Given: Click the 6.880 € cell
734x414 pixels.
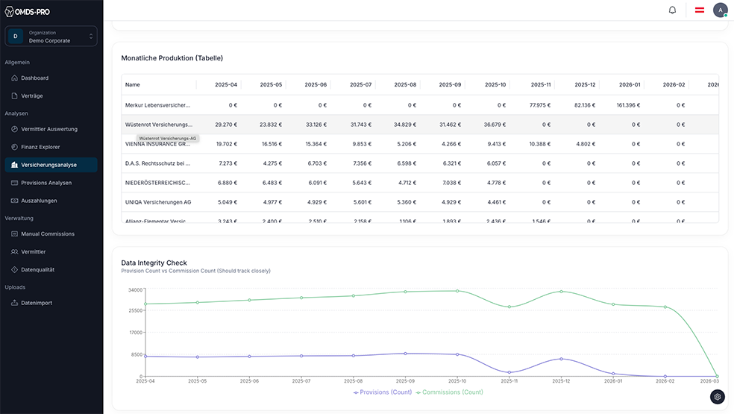Looking at the screenshot, I should pyautogui.click(x=228, y=183).
